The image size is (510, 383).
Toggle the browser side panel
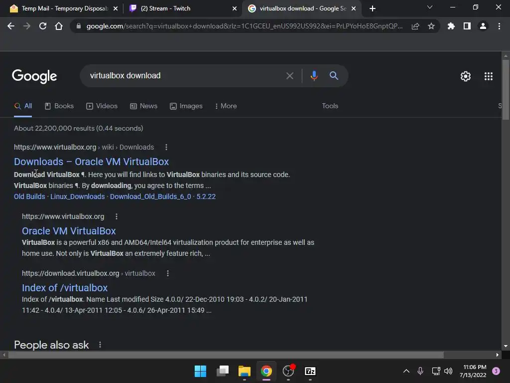(x=467, y=26)
